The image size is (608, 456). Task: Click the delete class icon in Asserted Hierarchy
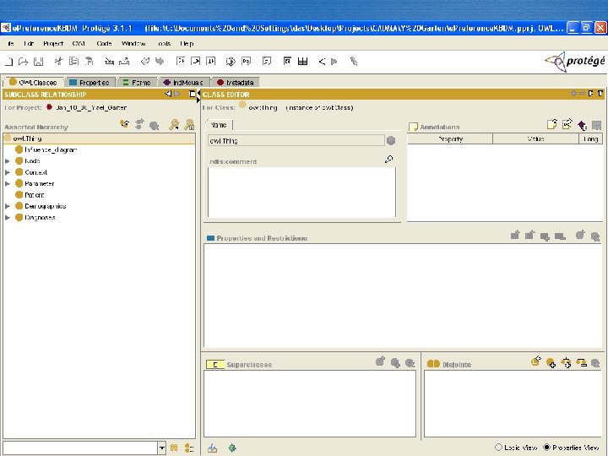[x=154, y=125]
